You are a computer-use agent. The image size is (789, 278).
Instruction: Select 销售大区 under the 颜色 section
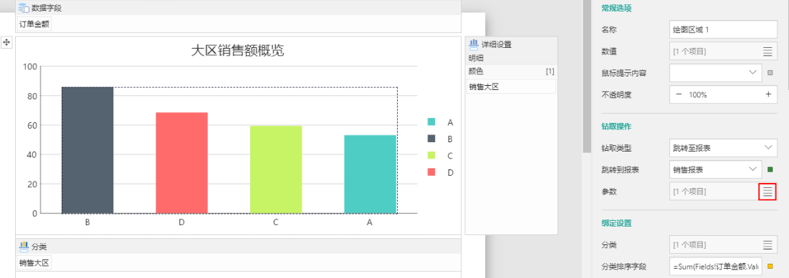(x=511, y=86)
